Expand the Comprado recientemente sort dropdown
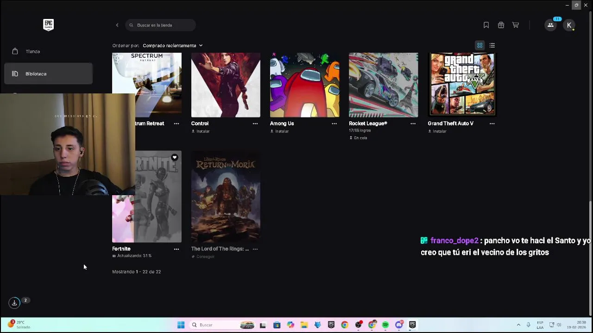The image size is (593, 333). pyautogui.click(x=172, y=45)
